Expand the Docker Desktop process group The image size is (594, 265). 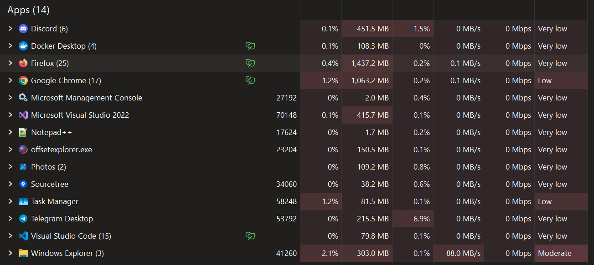(x=10, y=46)
